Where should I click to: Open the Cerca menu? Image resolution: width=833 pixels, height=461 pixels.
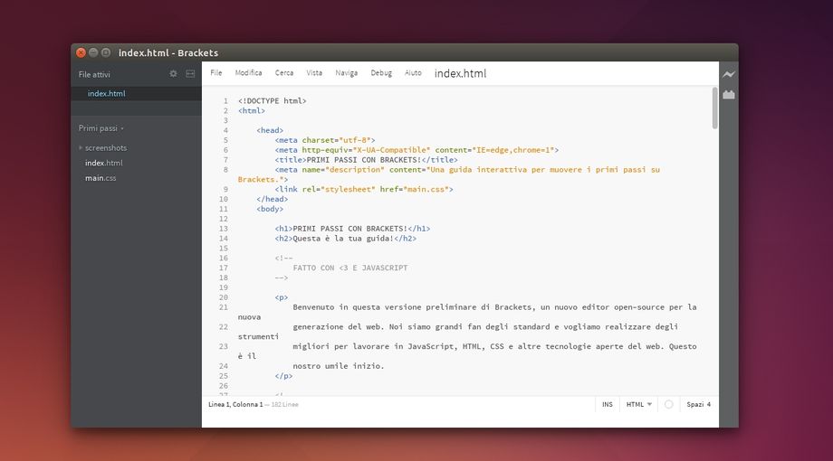tap(284, 72)
